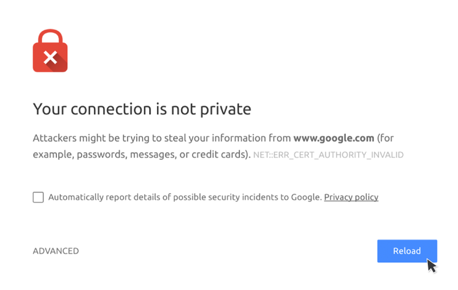Click the word "private" in the heading

click(x=228, y=109)
